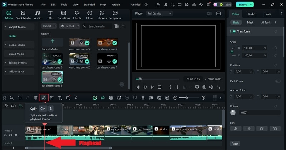Click the Reset button
This screenshot has width=286, height=150.
235,144
